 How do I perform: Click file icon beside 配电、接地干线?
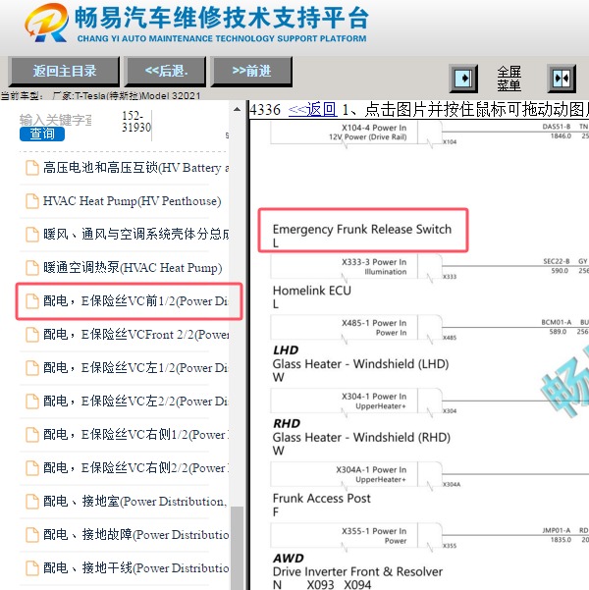pos(32,568)
